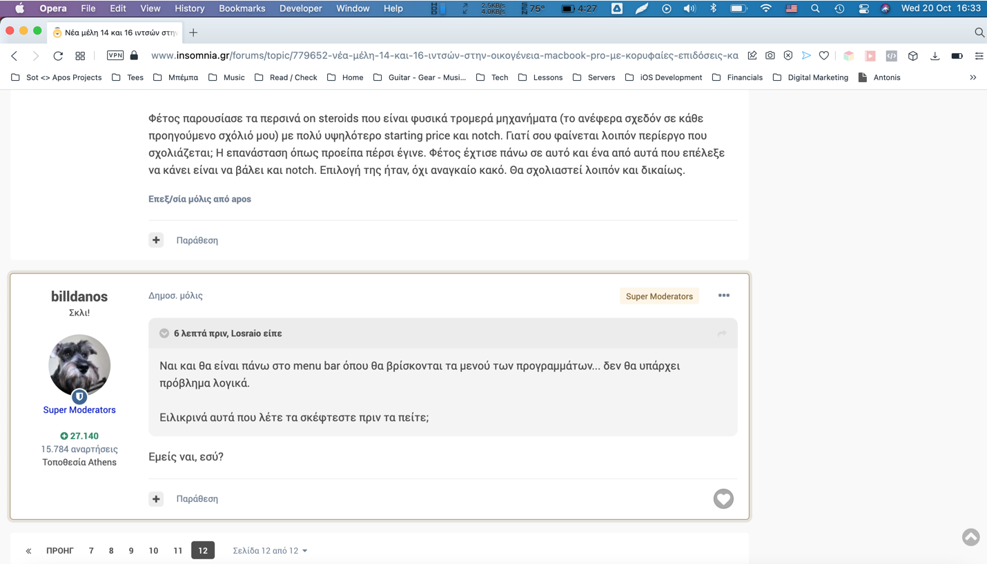Click the edit page pencil icon in address bar
This screenshot has height=564, width=987.
click(752, 56)
